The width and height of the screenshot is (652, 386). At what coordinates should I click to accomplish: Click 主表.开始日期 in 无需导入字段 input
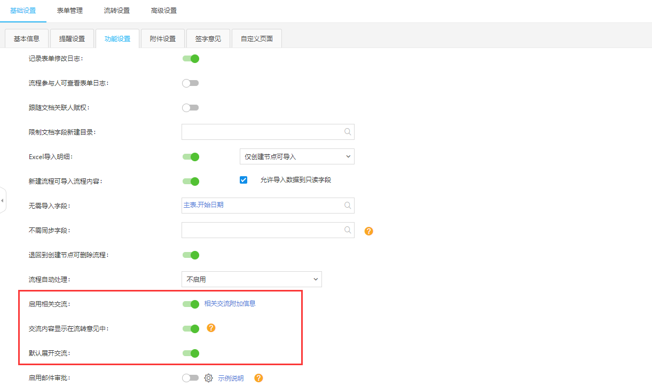(203, 205)
